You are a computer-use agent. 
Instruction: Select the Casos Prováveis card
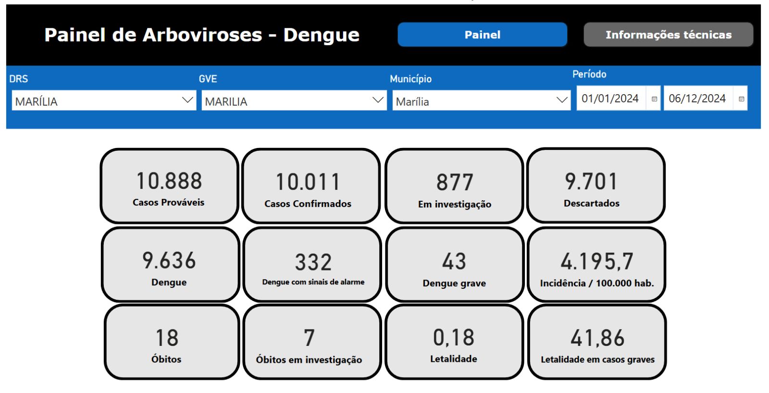click(x=169, y=186)
